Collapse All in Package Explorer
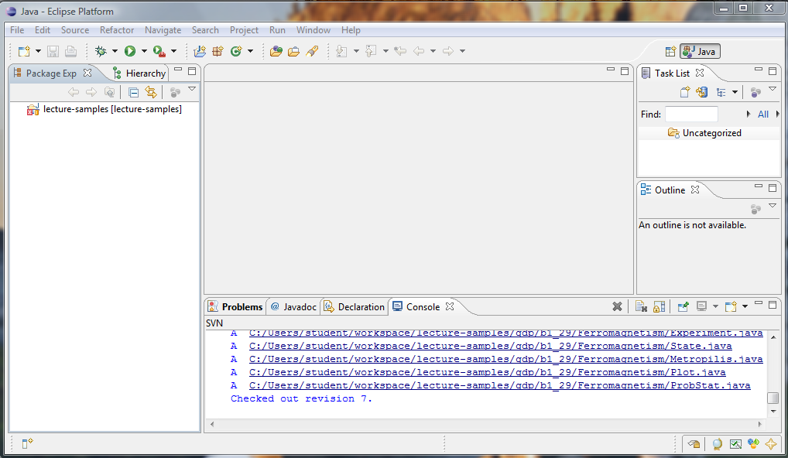 [x=133, y=92]
